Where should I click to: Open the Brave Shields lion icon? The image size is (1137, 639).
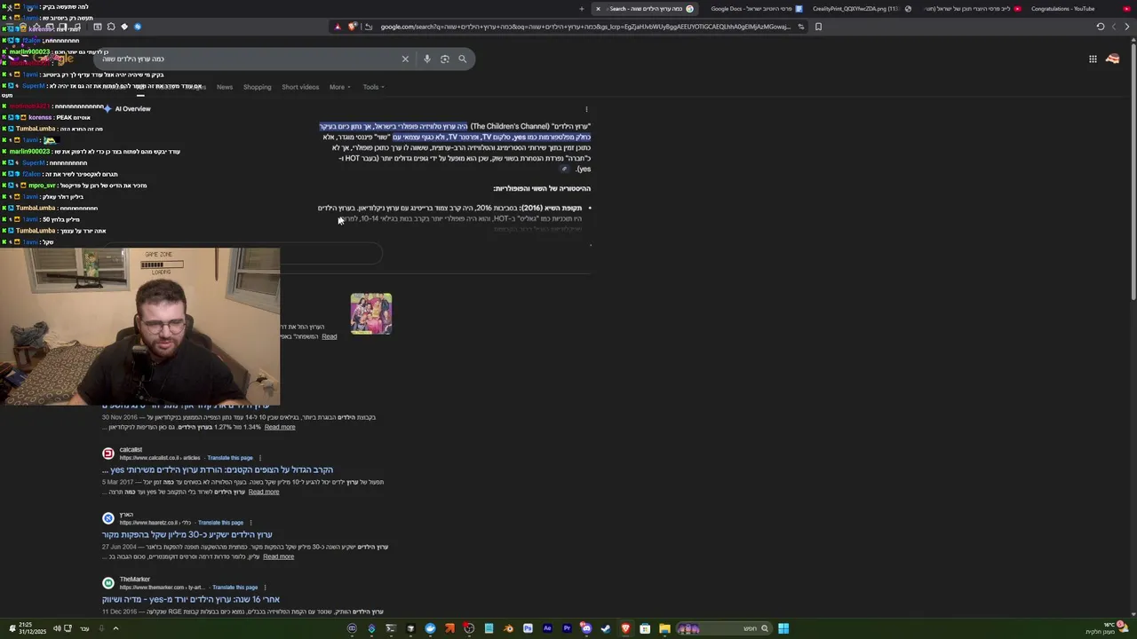pos(353,27)
